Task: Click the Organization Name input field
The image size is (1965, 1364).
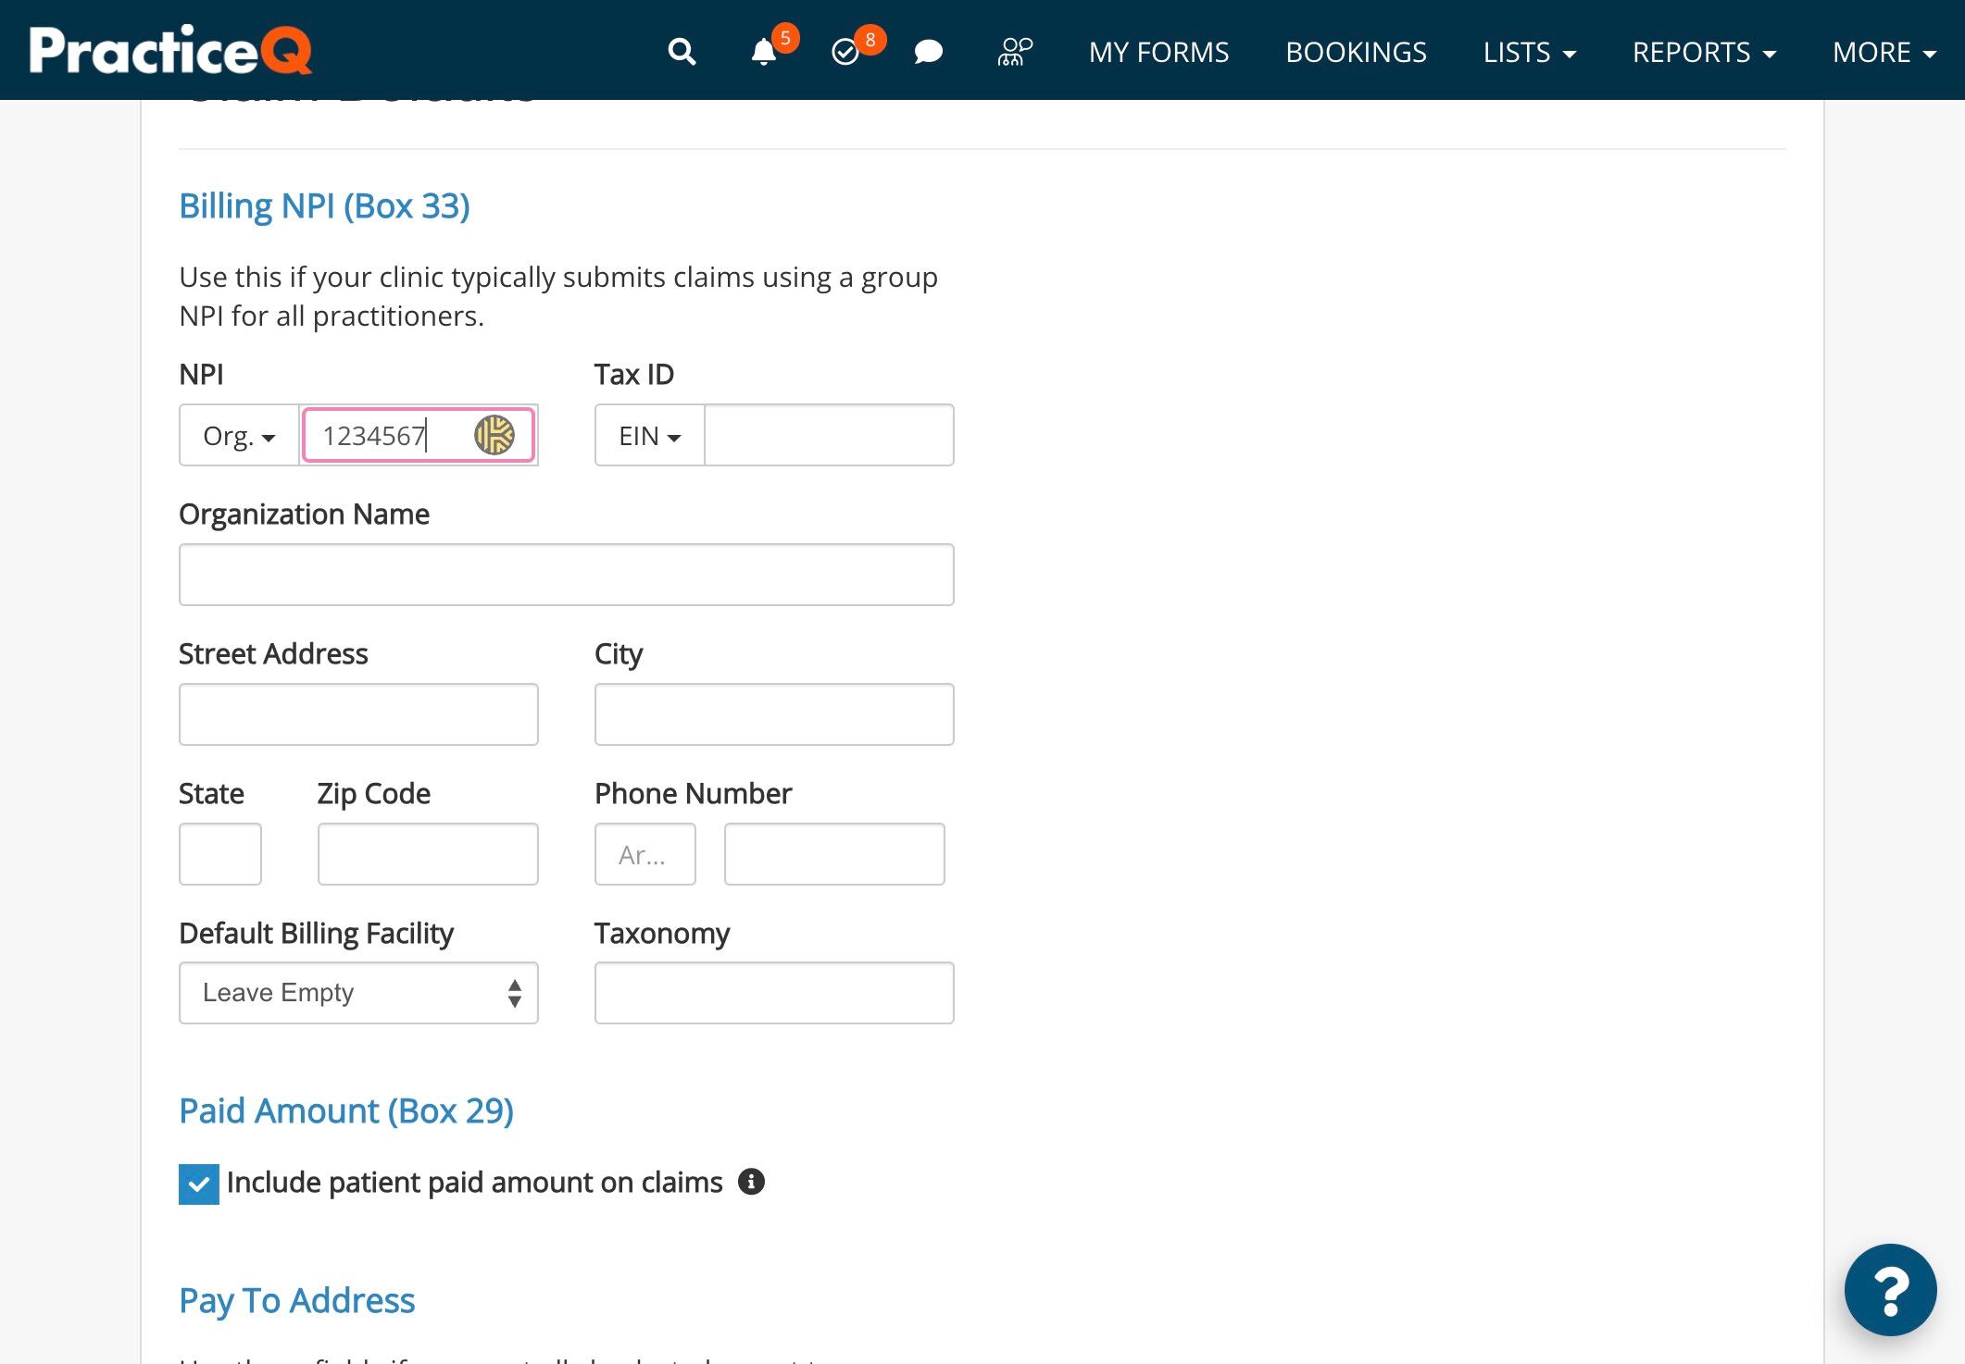Action: (x=566, y=574)
